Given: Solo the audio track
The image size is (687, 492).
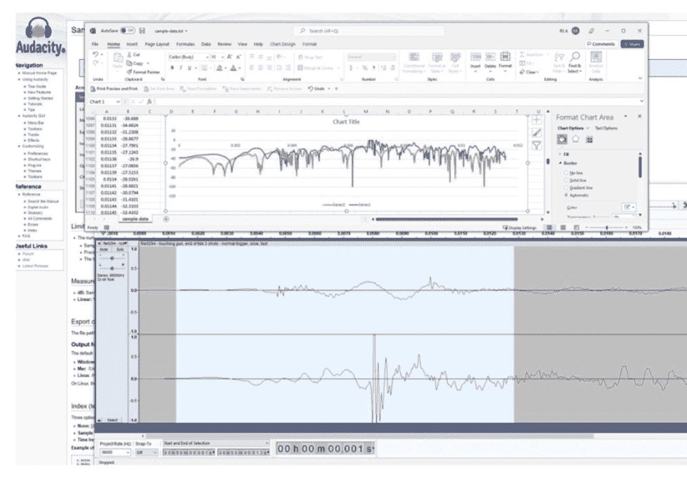Looking at the screenshot, I should tap(120, 250).
